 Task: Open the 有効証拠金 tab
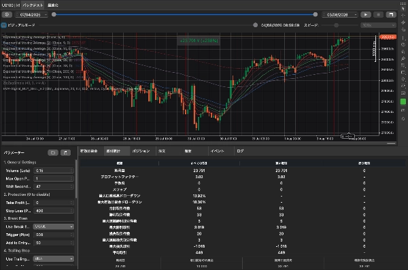[88, 151]
